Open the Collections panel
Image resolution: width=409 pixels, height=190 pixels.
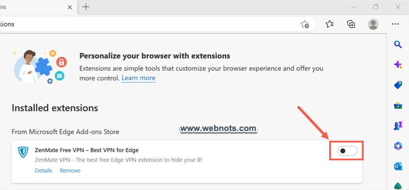351,24
